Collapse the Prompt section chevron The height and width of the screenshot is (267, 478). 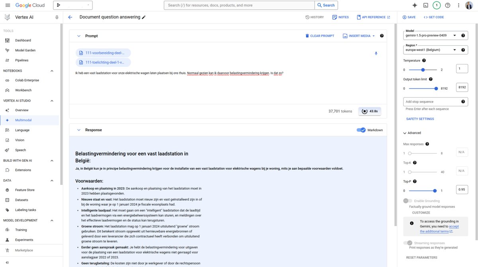[78, 36]
